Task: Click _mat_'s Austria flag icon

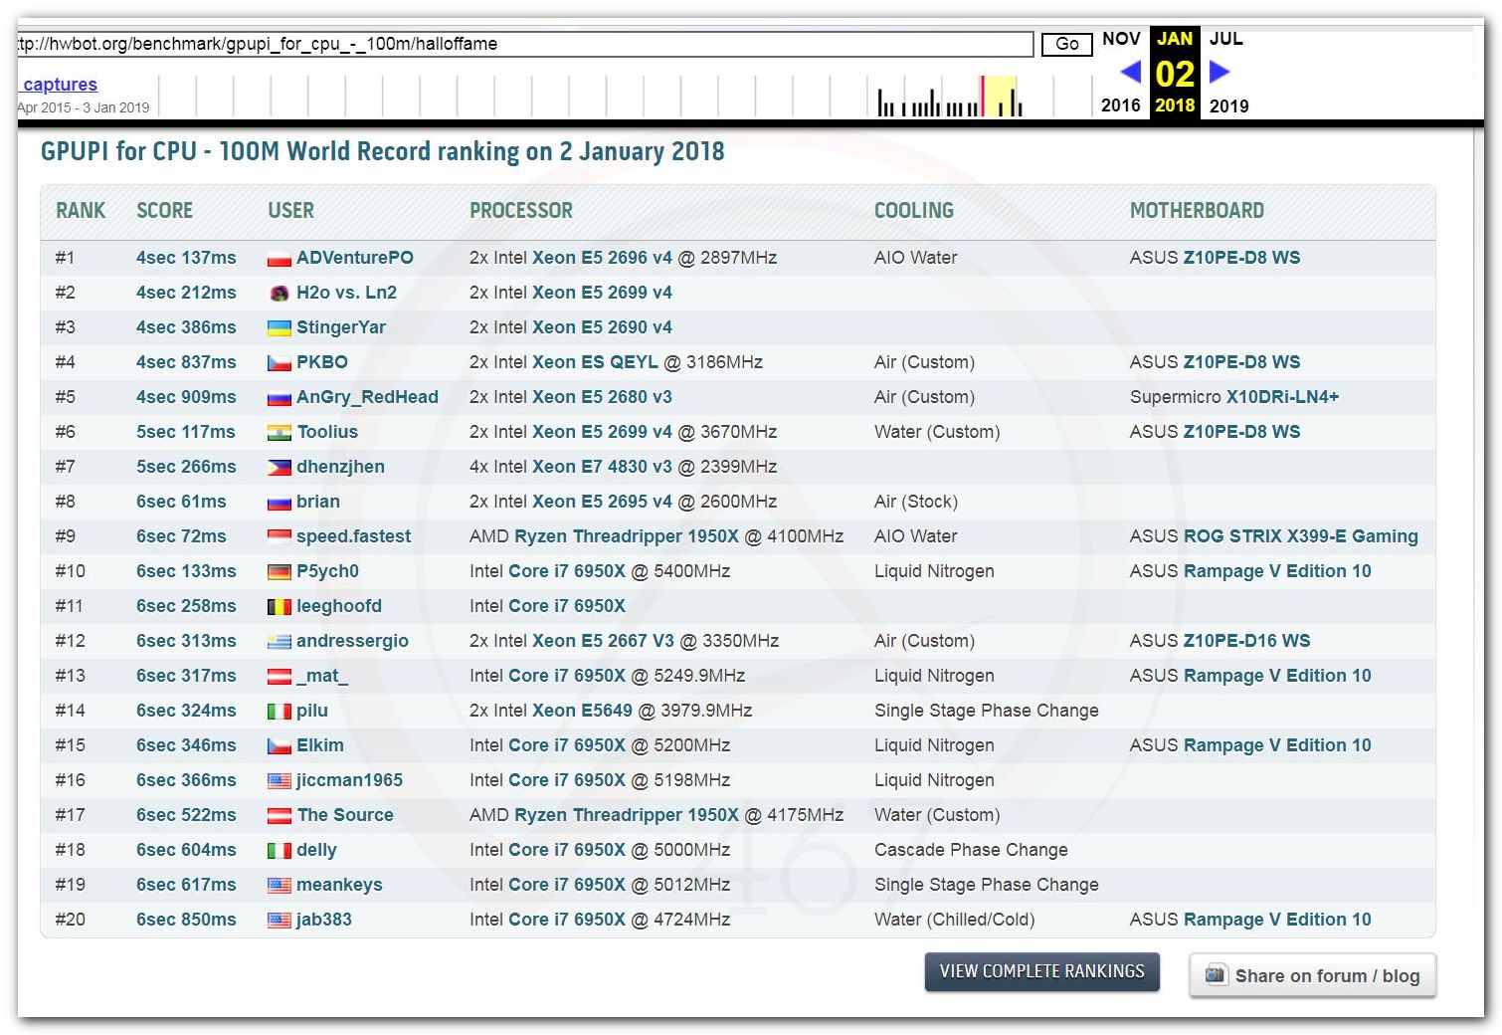Action: click(x=280, y=677)
